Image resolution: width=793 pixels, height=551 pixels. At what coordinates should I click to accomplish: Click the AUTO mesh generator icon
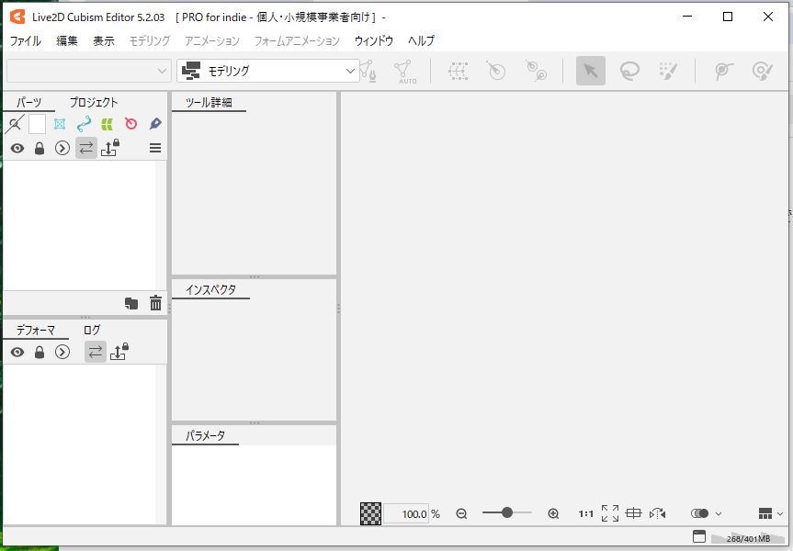(x=405, y=72)
